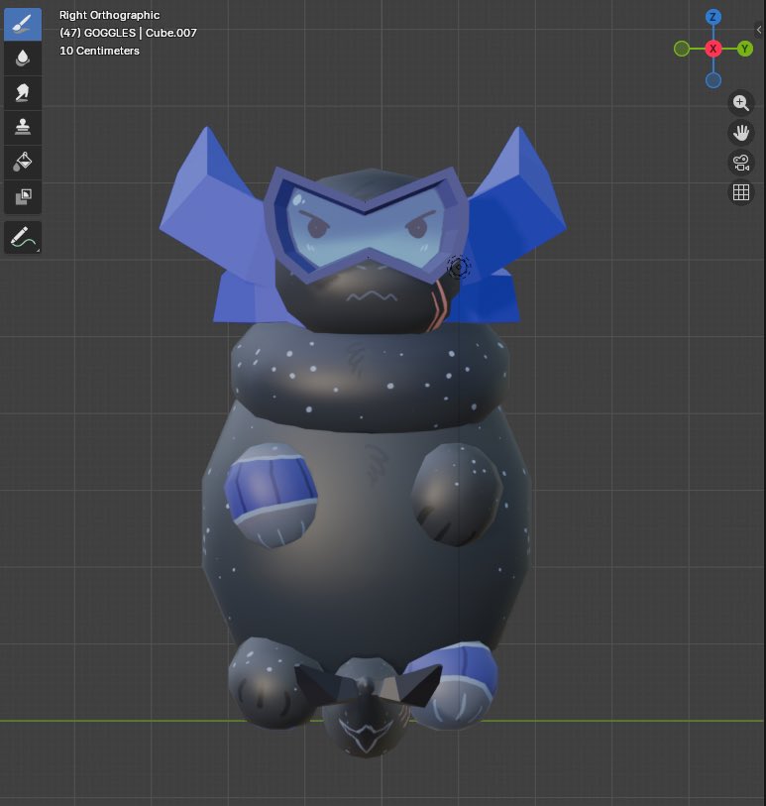Select the Mask tool
This screenshot has height=806, width=766.
tap(23, 196)
